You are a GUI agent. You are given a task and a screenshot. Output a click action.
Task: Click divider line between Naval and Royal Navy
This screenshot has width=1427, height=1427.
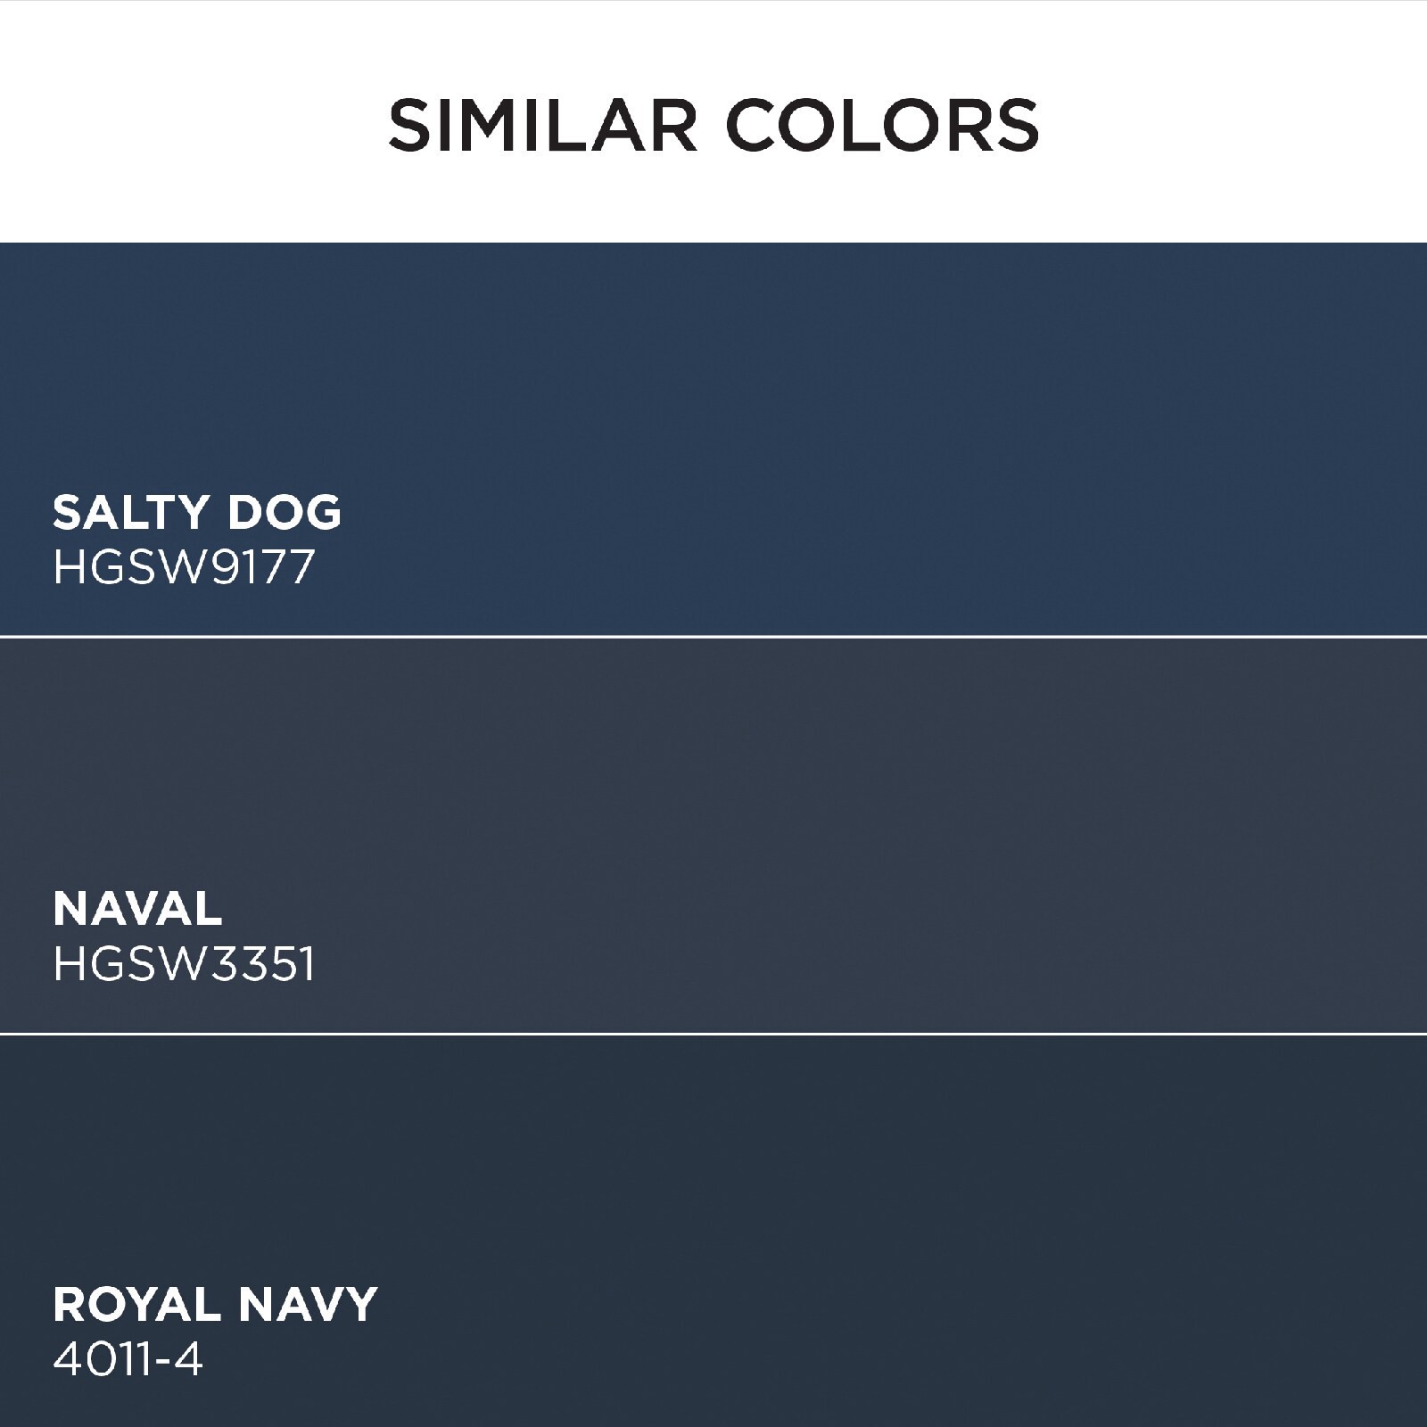713,1034
